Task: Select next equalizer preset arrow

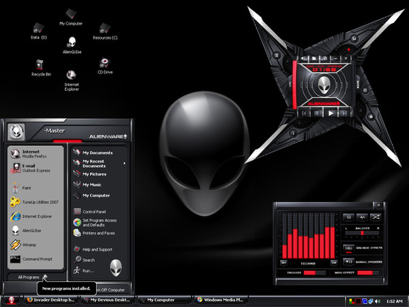Action: coord(334,263)
